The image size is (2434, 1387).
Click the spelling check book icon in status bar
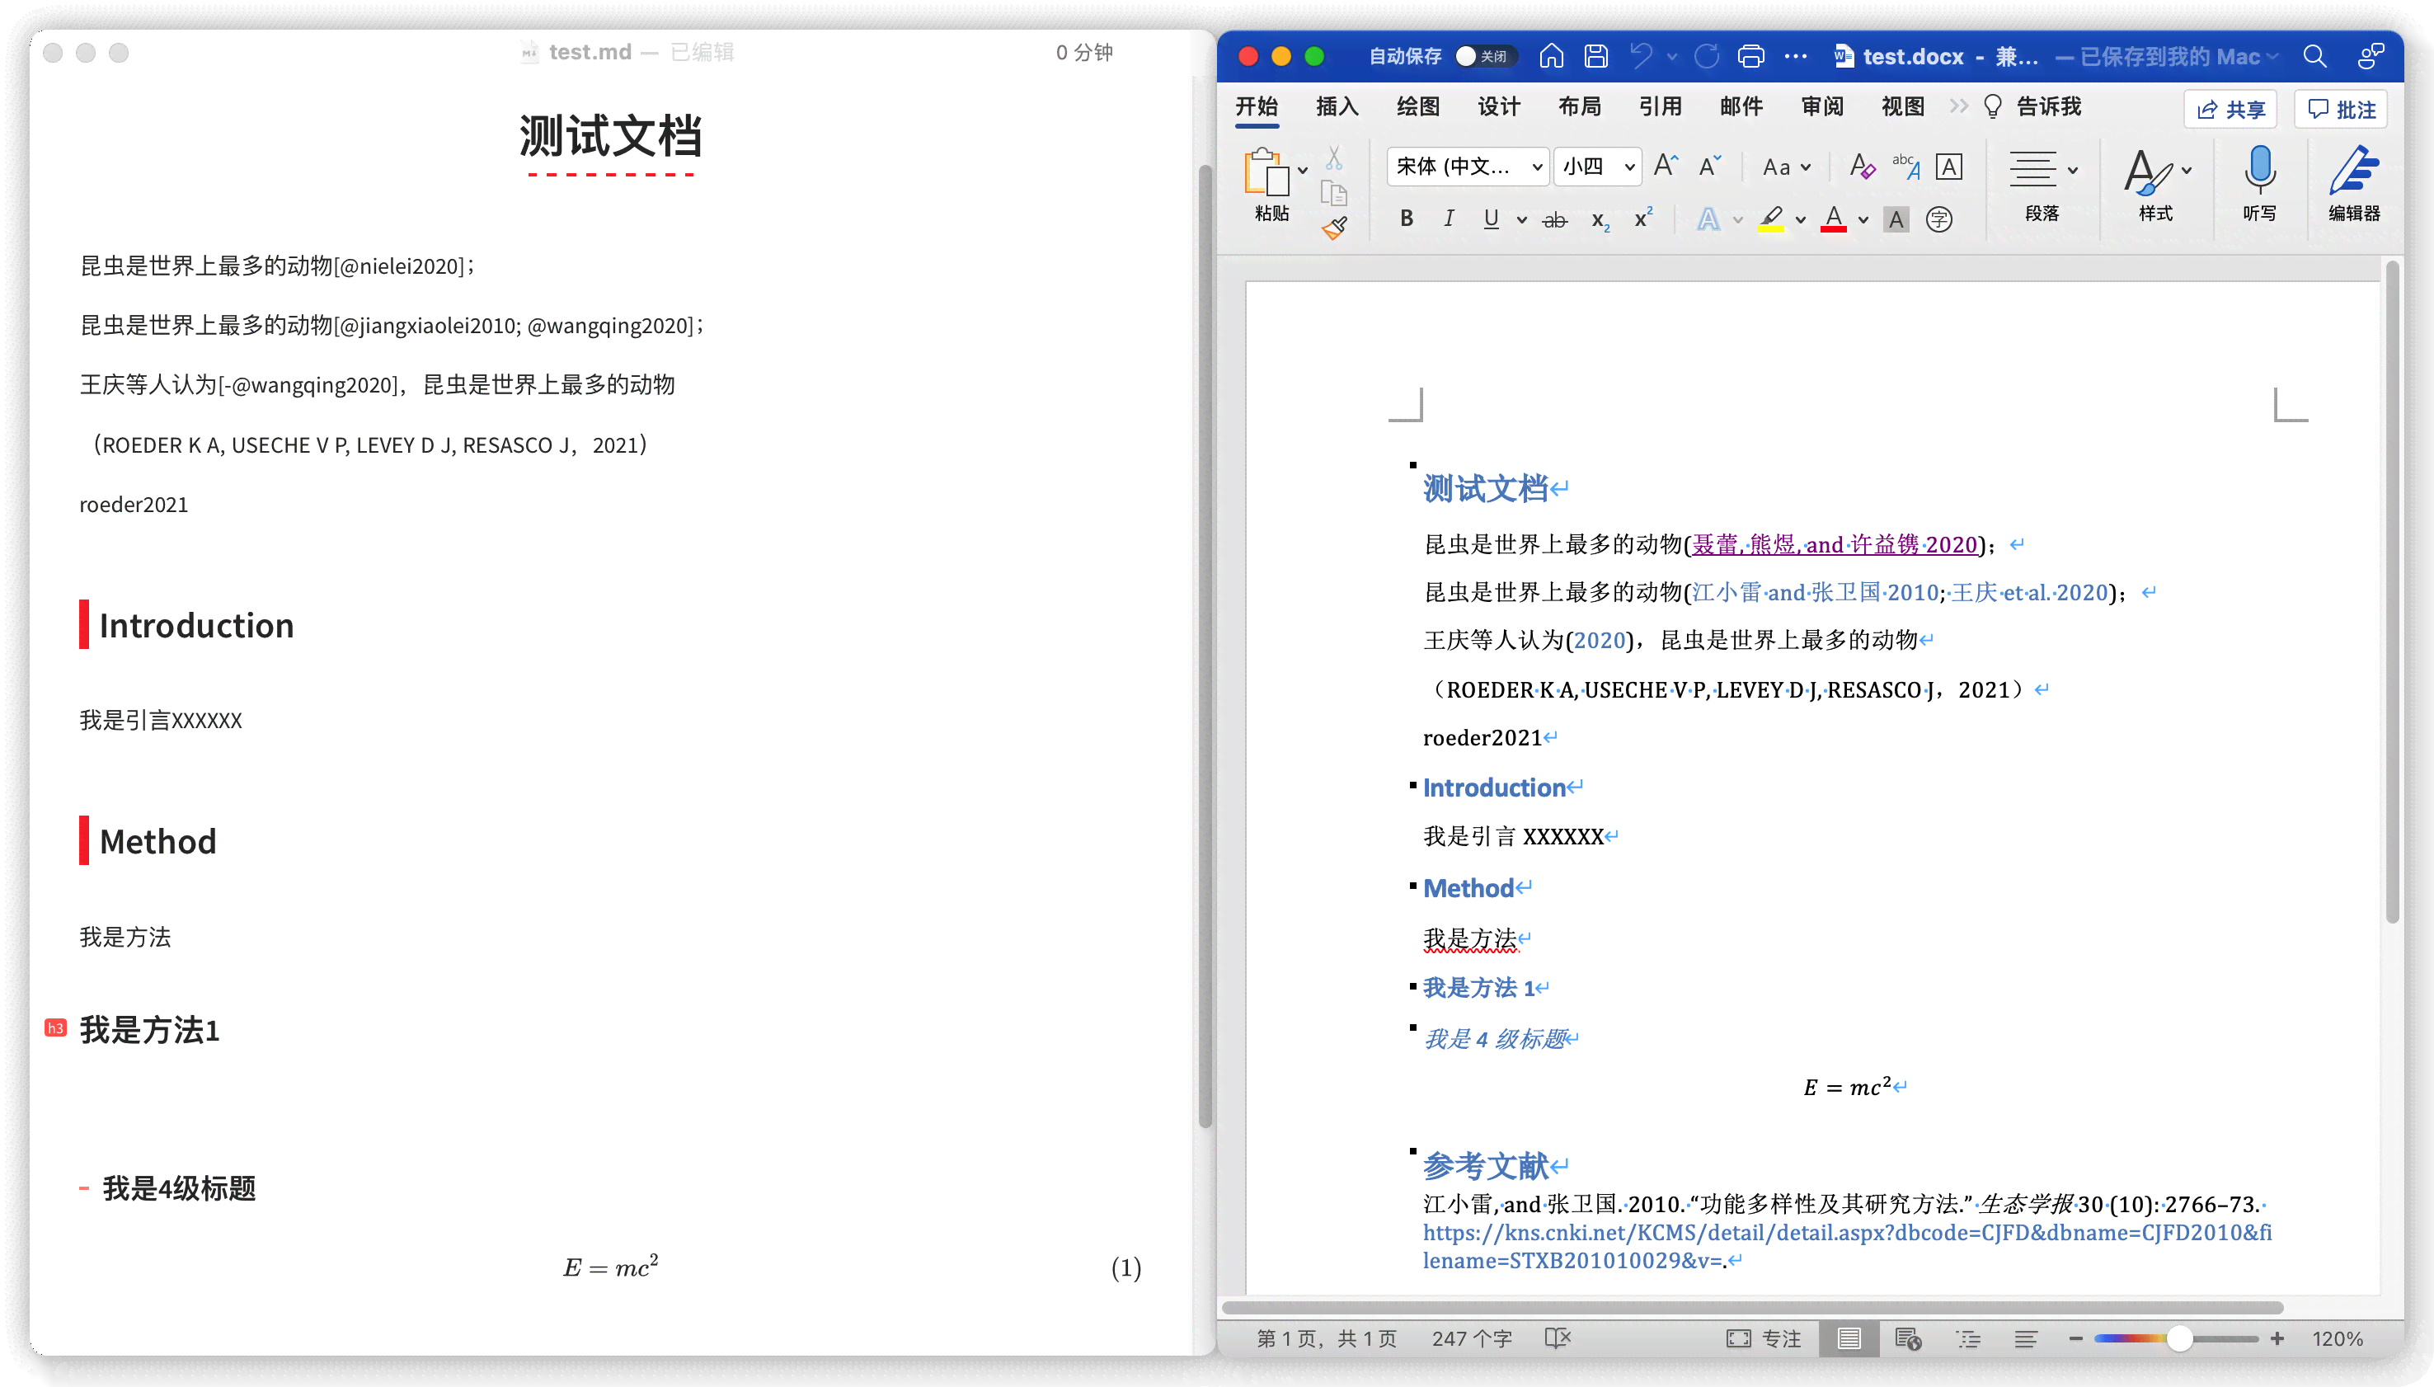pyautogui.click(x=1558, y=1338)
